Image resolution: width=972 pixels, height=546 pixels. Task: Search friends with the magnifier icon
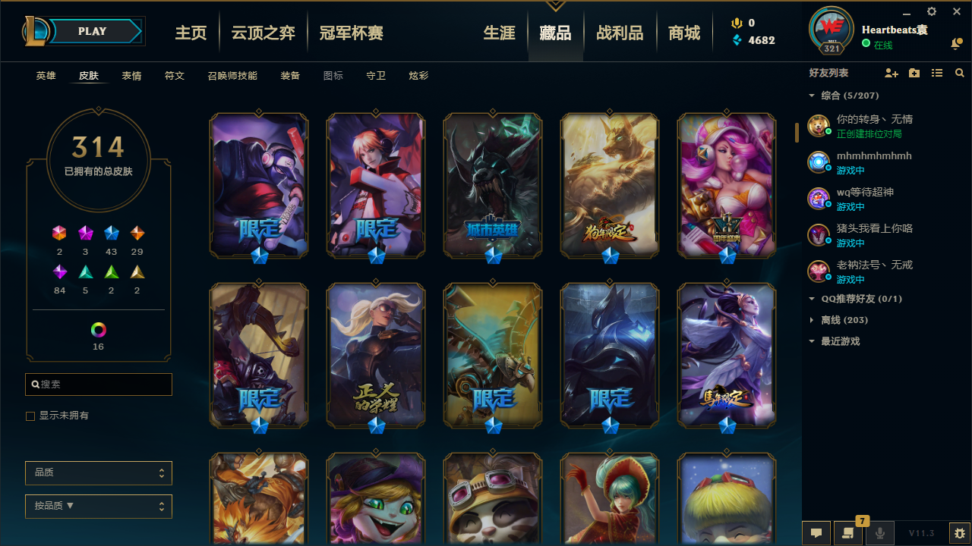point(960,73)
